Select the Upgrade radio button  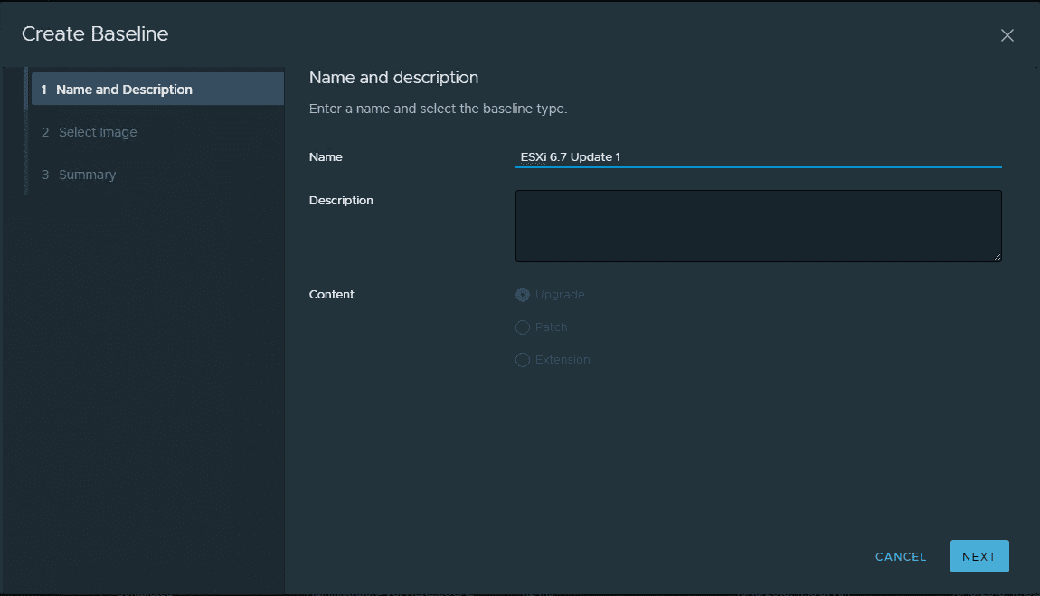[x=523, y=295]
